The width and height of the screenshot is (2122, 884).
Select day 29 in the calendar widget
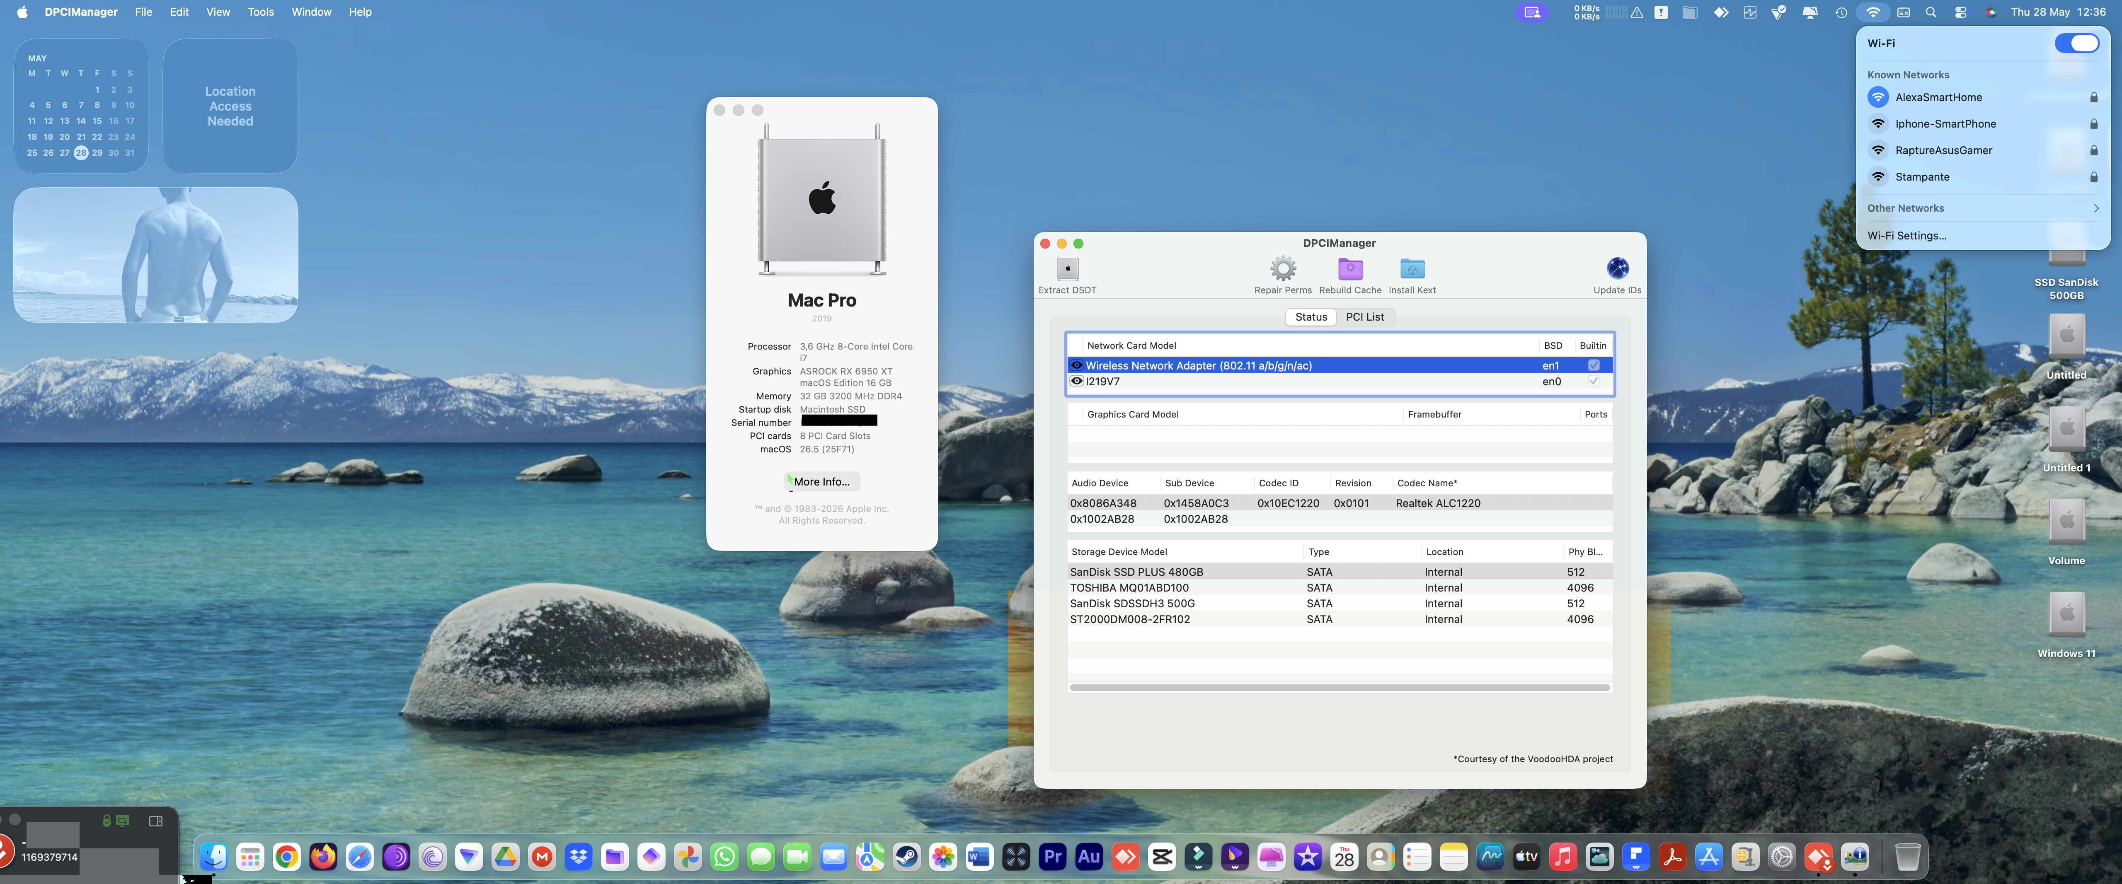point(97,152)
